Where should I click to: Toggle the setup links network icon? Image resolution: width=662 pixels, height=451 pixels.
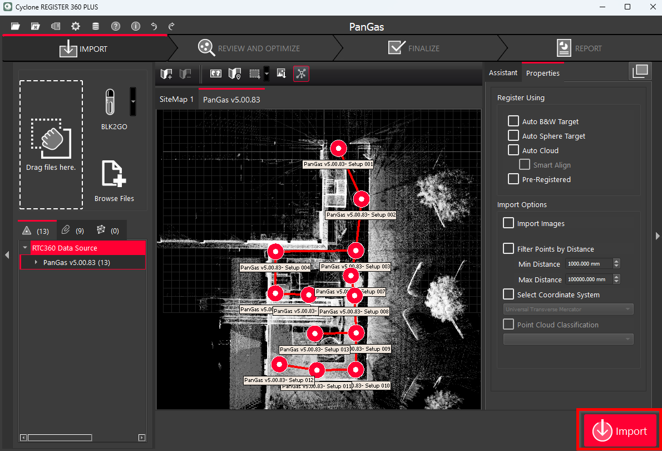[x=301, y=73]
